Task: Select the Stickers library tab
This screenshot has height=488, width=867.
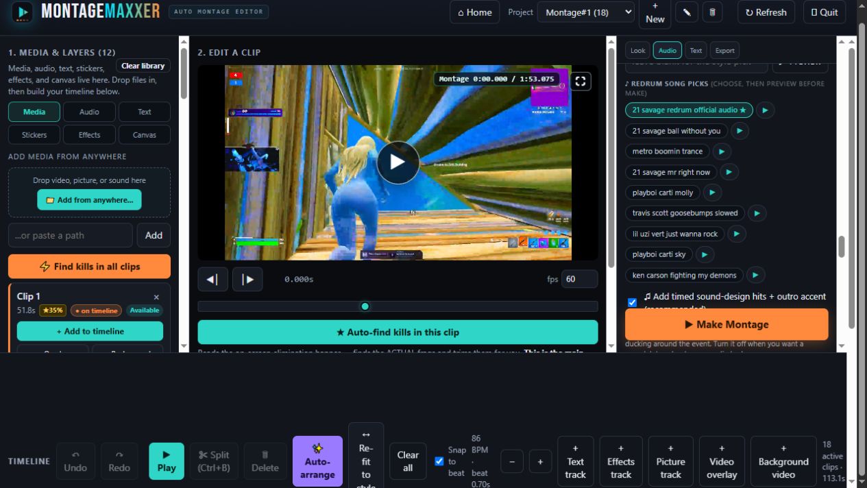Action: click(34, 135)
